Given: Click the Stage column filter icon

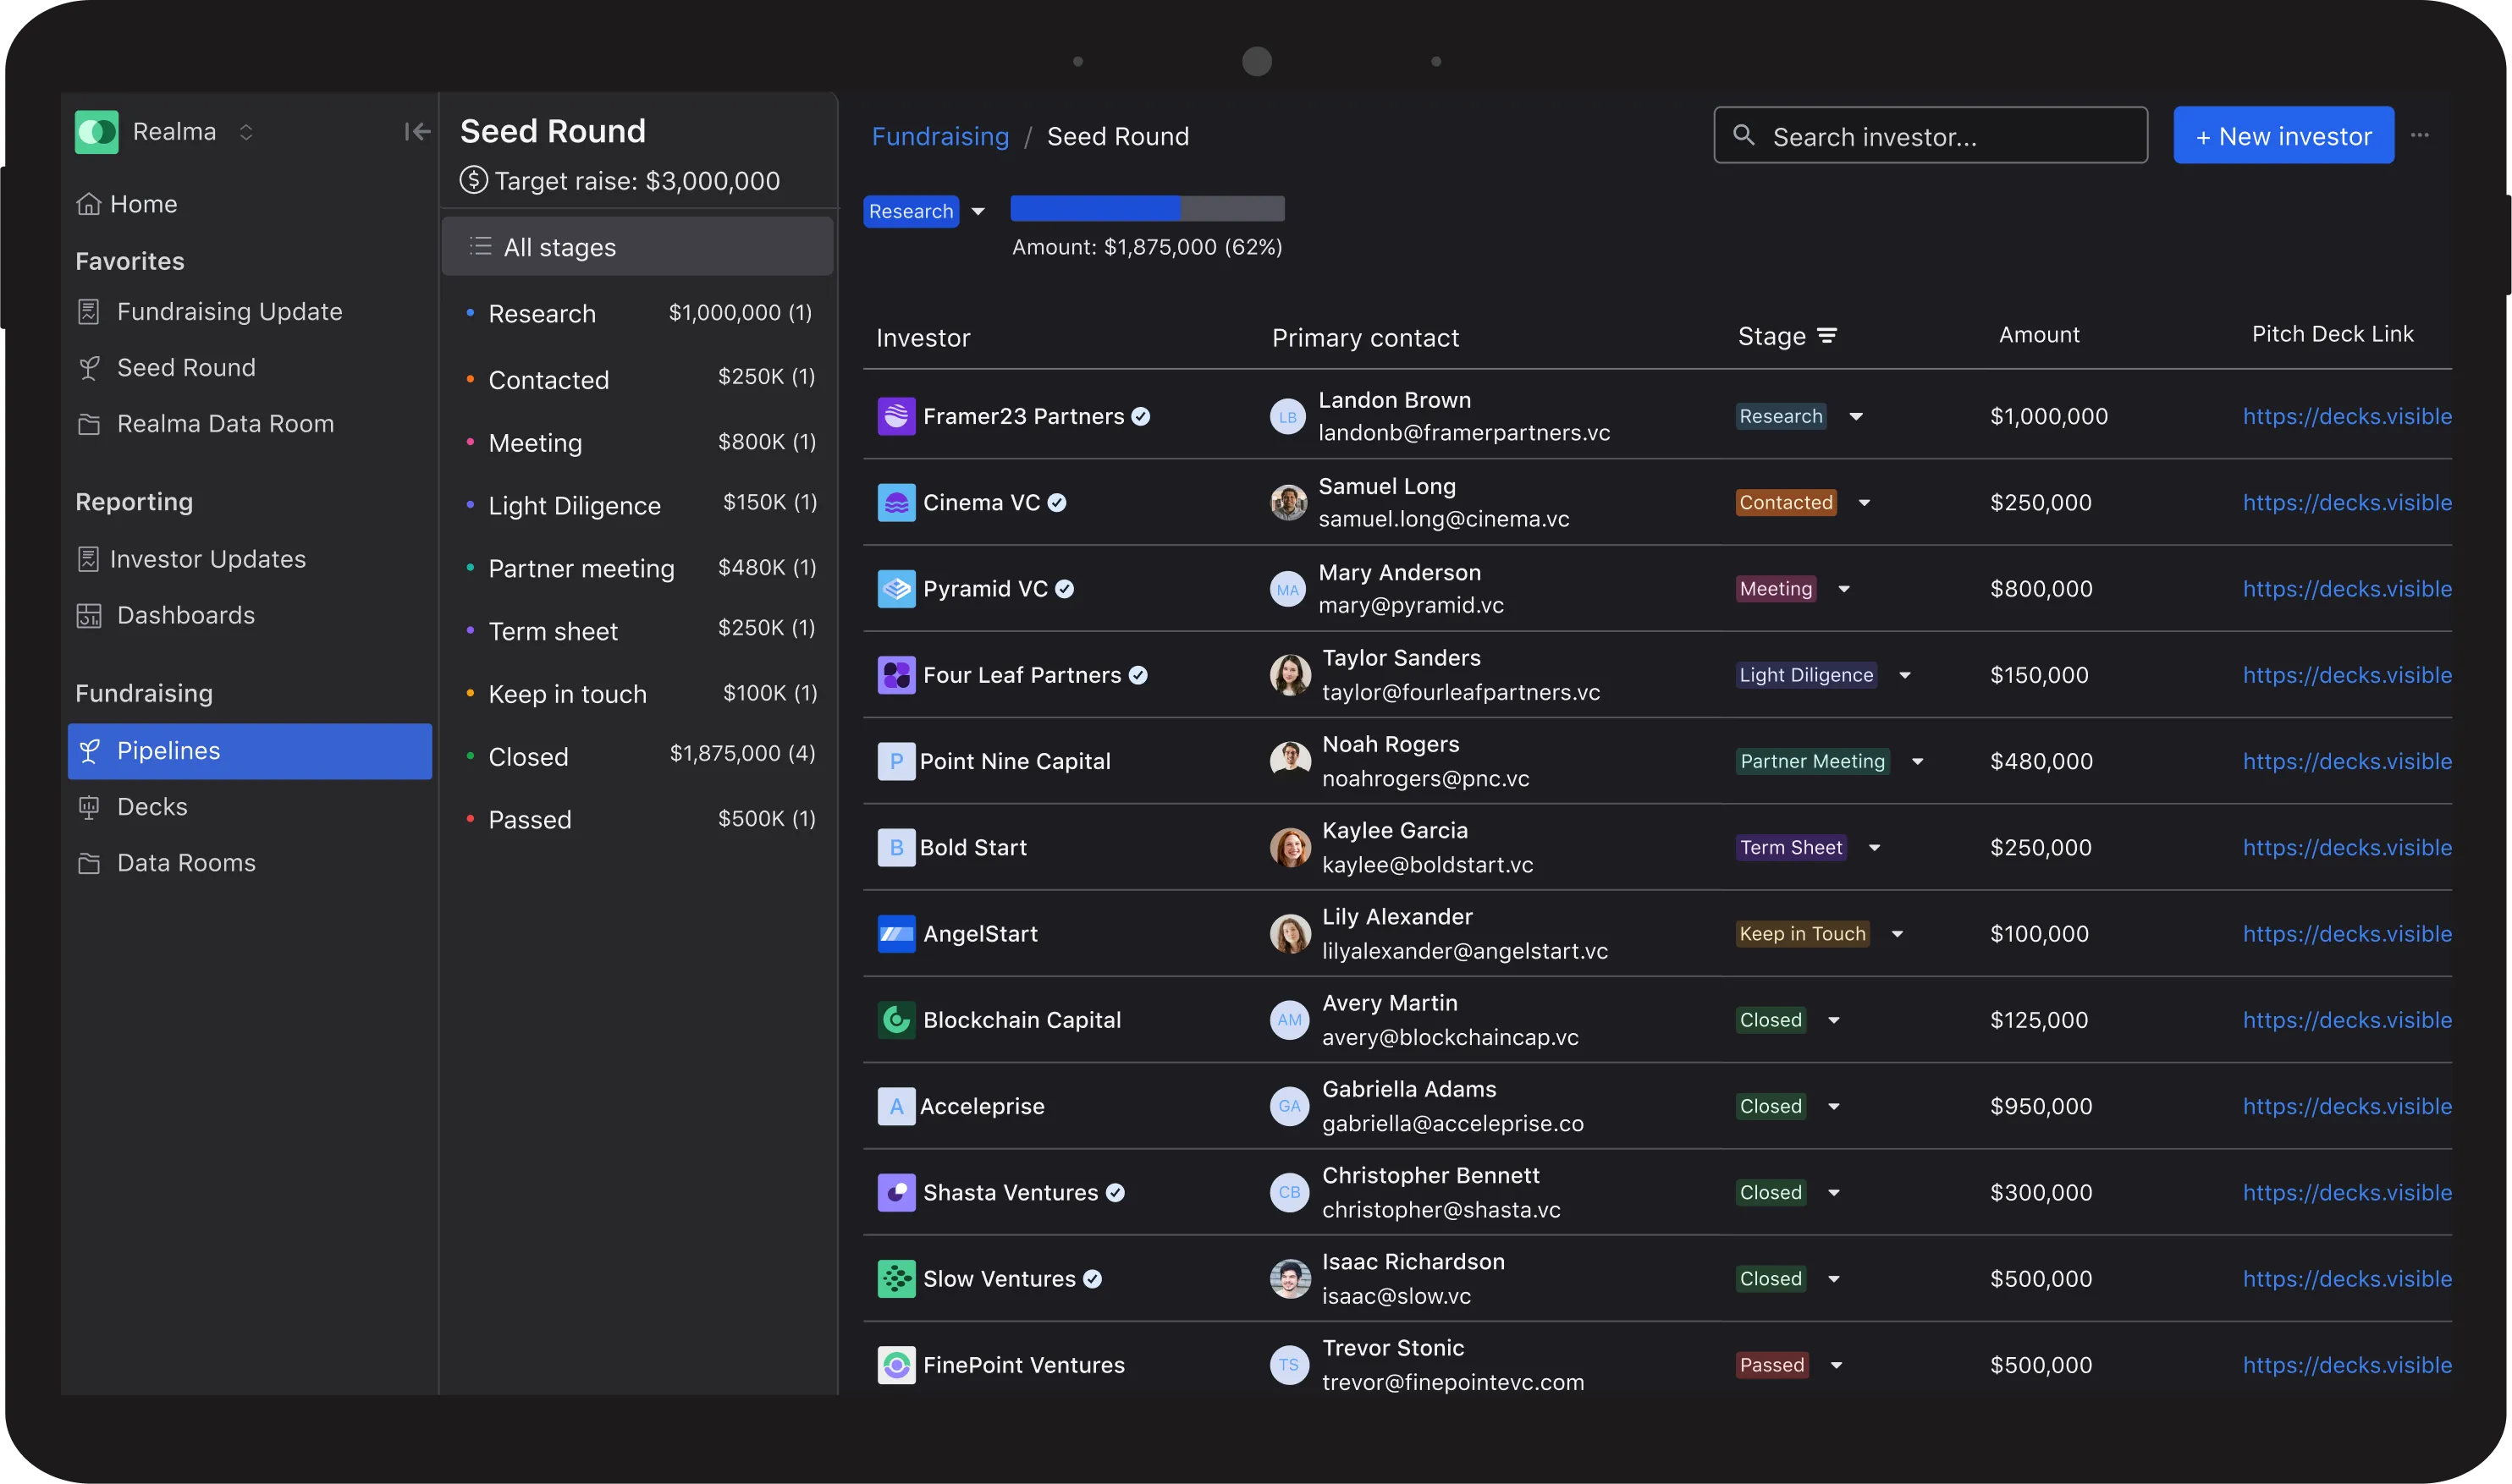Looking at the screenshot, I should coord(1826,336).
